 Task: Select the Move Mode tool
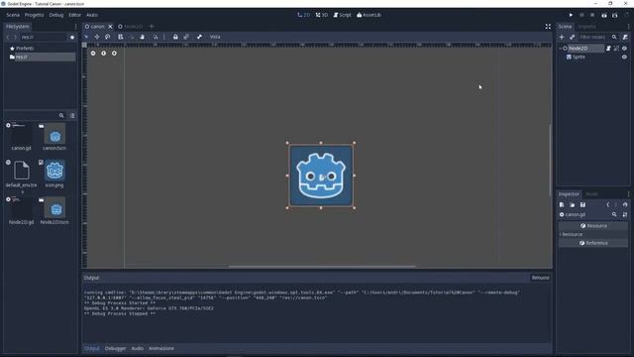click(97, 37)
